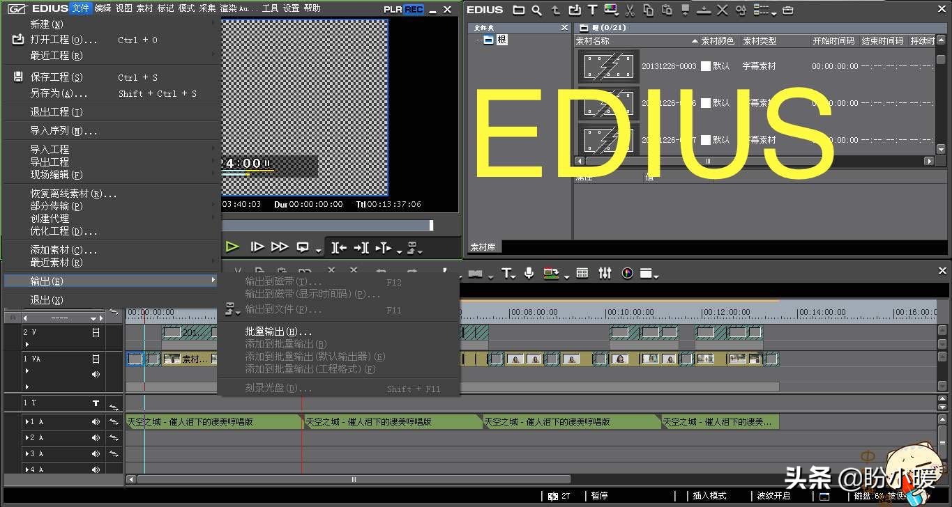Select the 根 folder in tree

point(501,40)
